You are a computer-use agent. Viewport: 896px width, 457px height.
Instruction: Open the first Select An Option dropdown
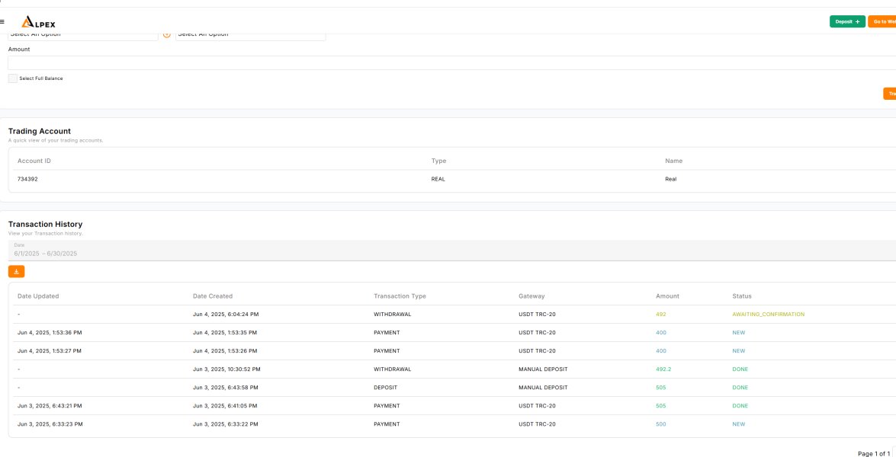pyautogui.click(x=82, y=35)
